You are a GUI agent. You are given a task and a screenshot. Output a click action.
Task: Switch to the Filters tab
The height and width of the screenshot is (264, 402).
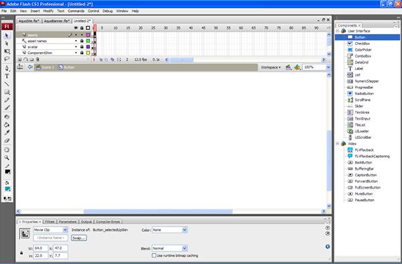point(50,221)
